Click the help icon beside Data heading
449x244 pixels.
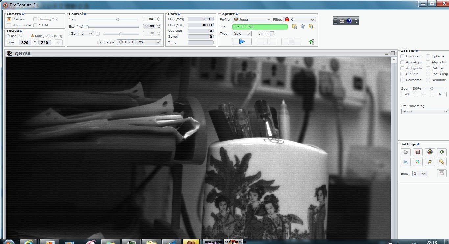pyautogui.click(x=179, y=14)
